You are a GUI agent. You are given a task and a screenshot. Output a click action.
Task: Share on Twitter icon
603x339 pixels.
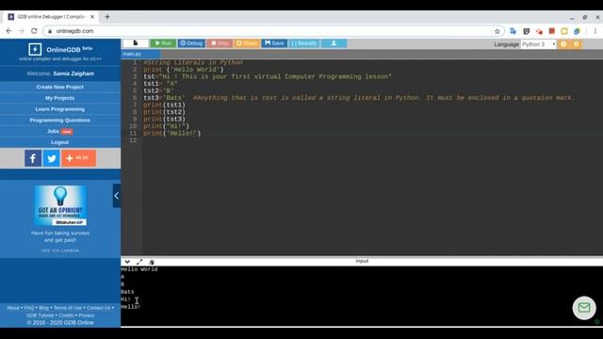(x=52, y=158)
